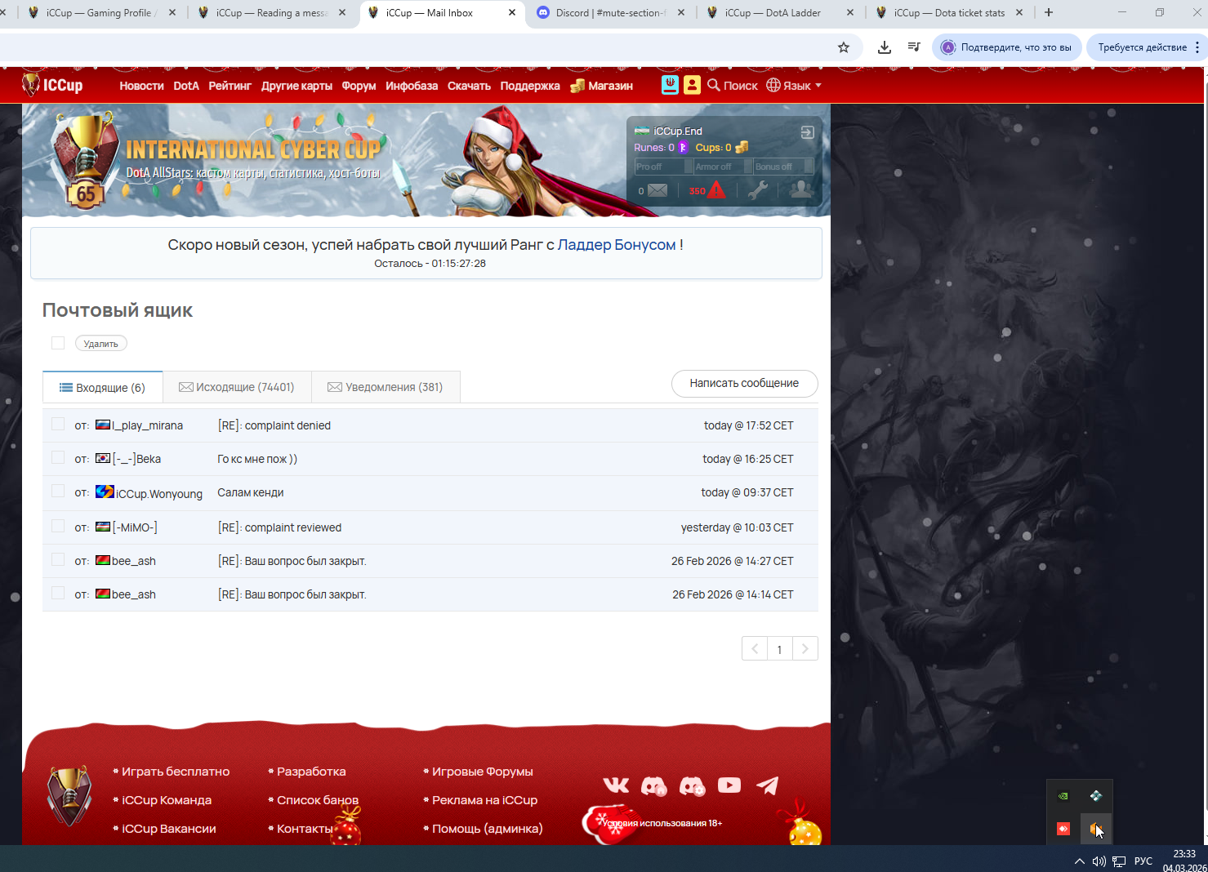1208x872 pixels.
Task: Open the YouTube icon in footer
Action: (x=729, y=785)
